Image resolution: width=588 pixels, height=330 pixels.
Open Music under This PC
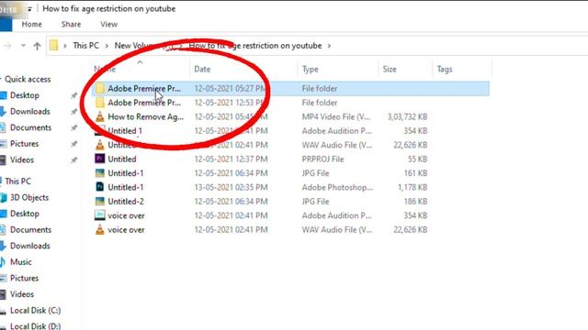click(x=21, y=262)
